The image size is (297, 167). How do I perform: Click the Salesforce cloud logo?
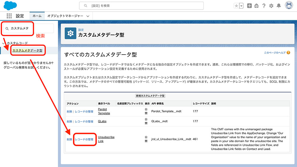point(10,5)
